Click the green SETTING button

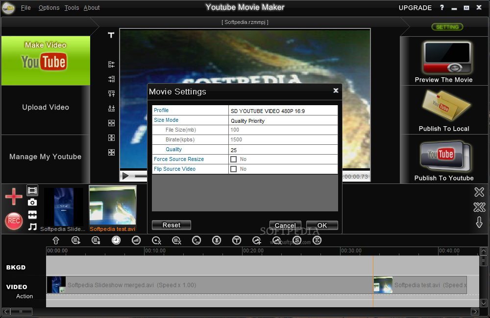click(x=447, y=27)
